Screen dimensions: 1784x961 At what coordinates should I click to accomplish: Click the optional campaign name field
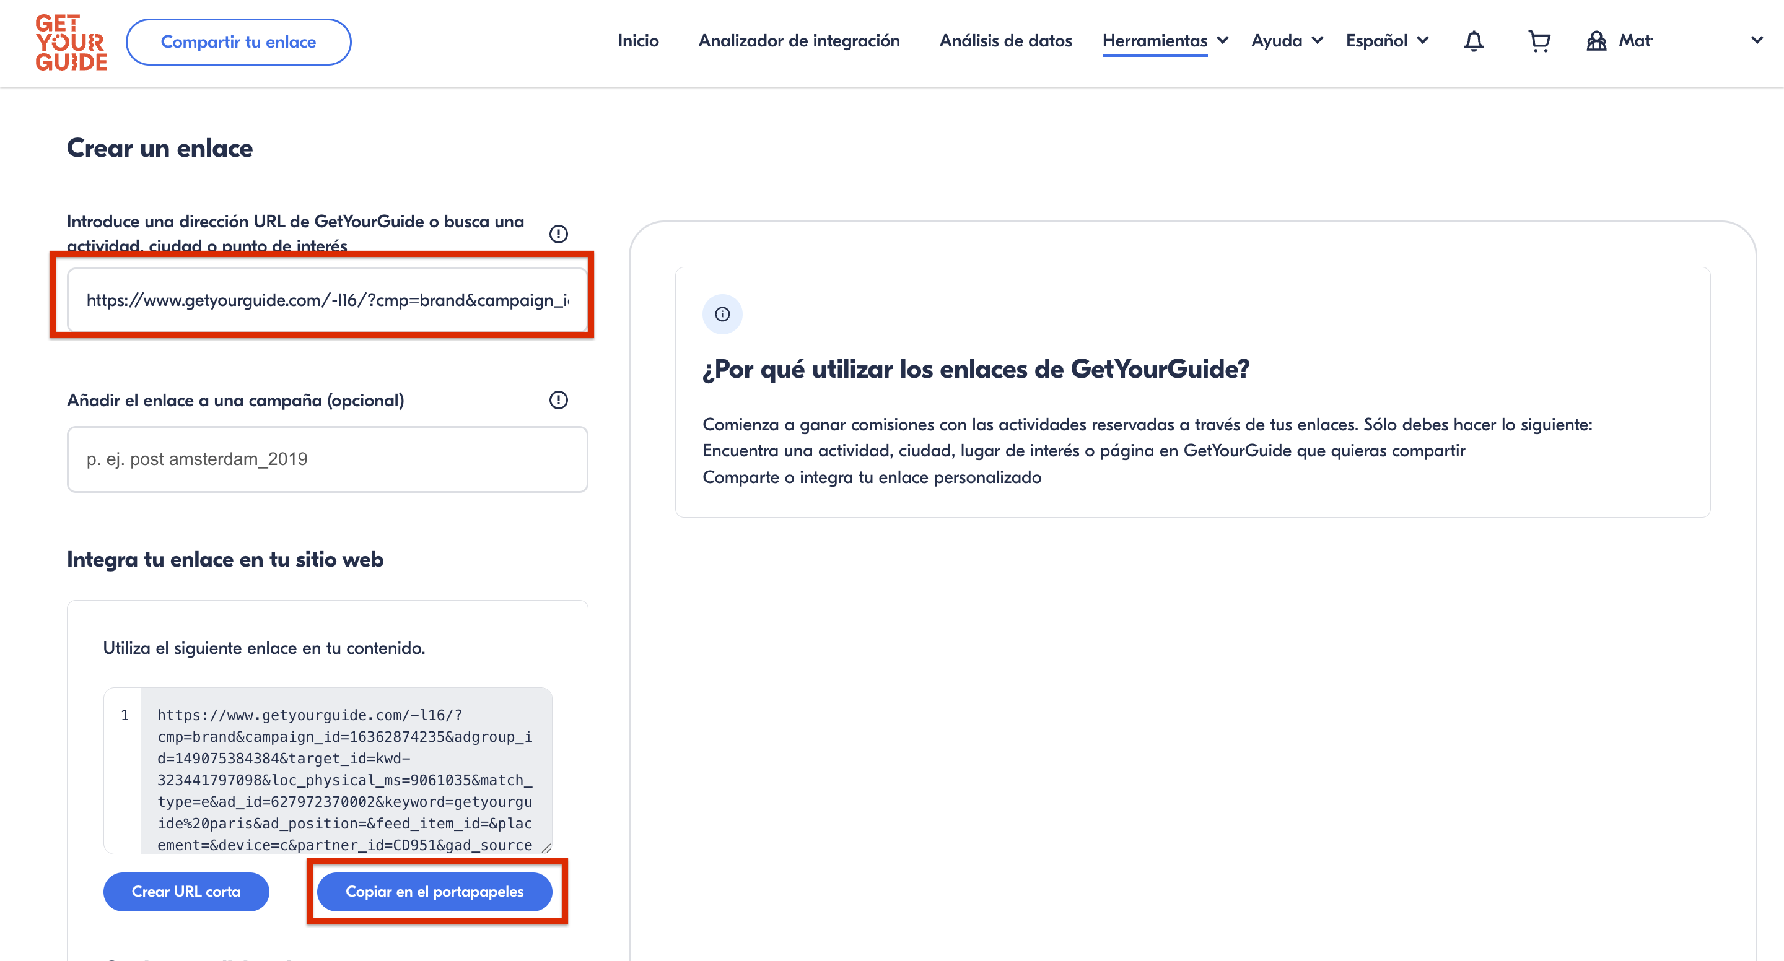[x=327, y=459]
